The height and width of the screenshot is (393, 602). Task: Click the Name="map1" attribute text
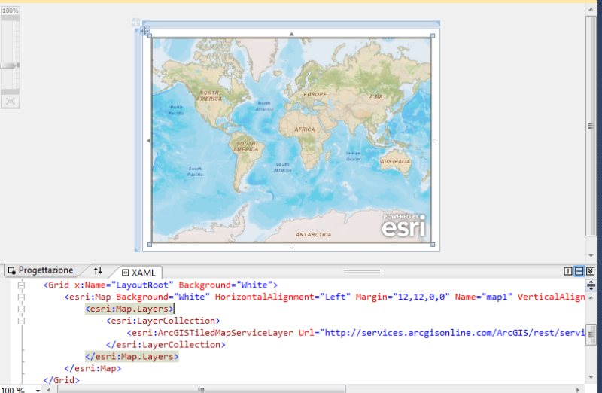coord(483,297)
